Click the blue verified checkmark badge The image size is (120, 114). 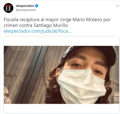click(x=37, y=6)
